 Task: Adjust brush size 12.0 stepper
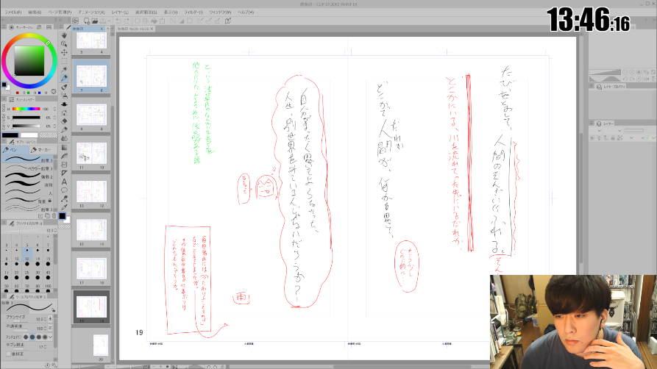click(x=55, y=230)
